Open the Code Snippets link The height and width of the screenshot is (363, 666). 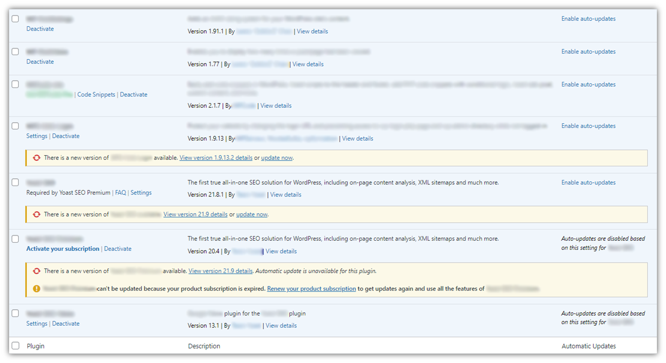pos(96,94)
